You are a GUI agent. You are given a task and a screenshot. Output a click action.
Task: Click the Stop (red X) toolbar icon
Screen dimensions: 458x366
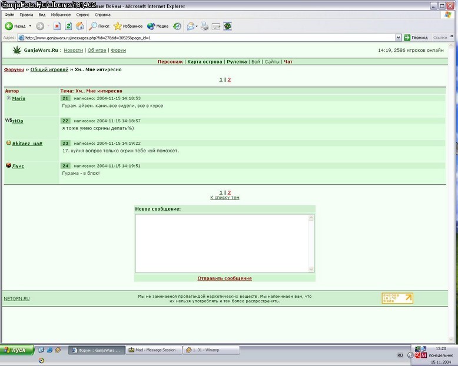(57, 26)
